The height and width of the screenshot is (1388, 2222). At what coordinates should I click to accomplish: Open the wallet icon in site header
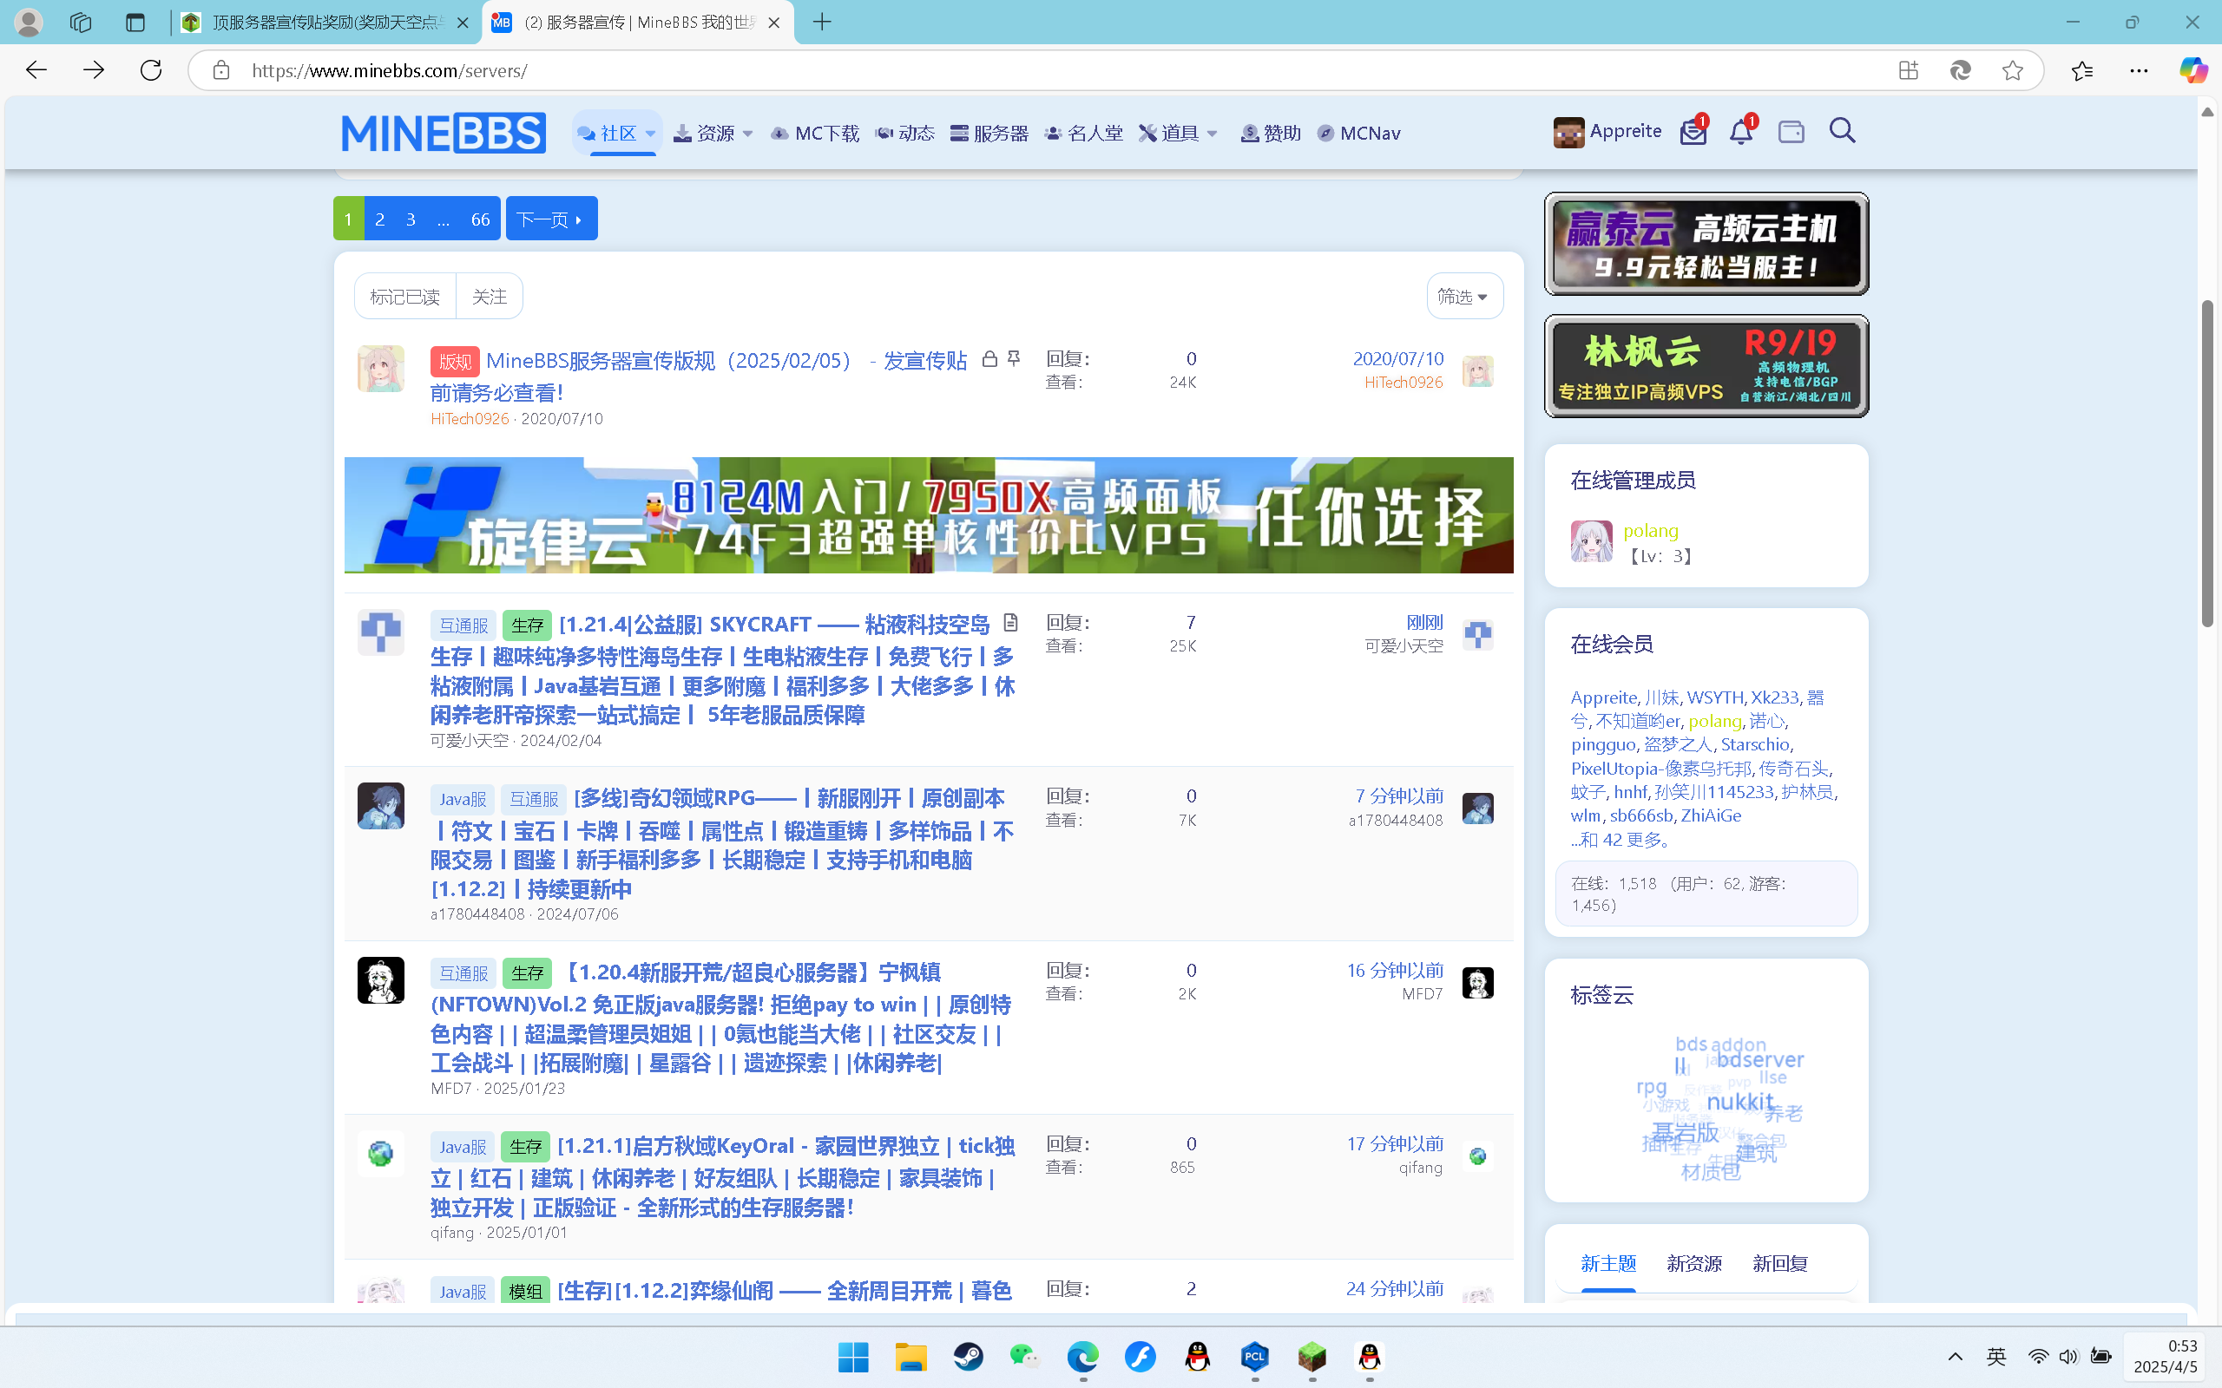(1791, 132)
